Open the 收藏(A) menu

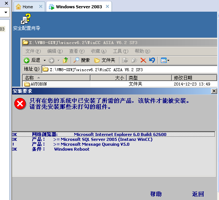coord(99,51)
